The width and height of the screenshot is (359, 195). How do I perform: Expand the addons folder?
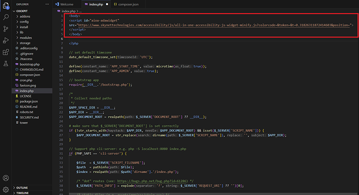[x=25, y=16]
